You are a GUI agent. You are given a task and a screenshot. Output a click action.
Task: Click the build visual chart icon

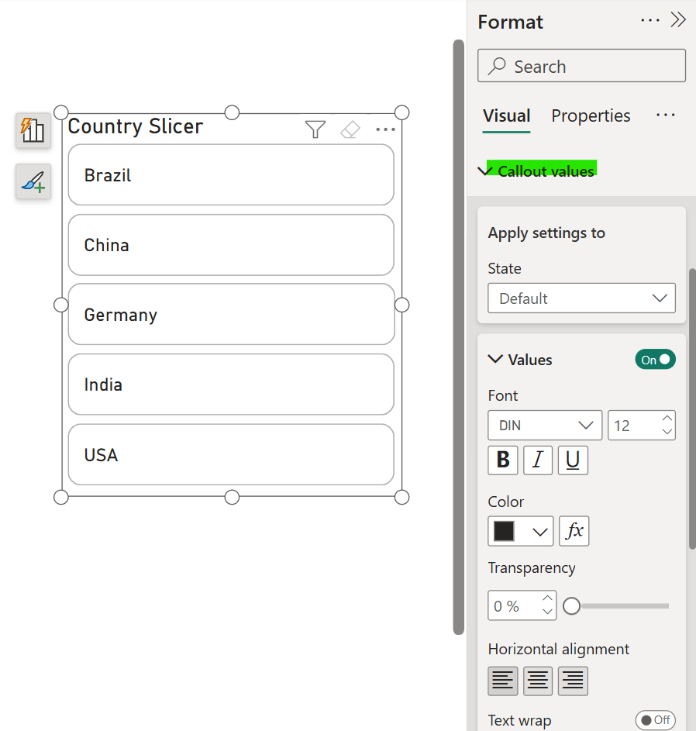pyautogui.click(x=33, y=130)
